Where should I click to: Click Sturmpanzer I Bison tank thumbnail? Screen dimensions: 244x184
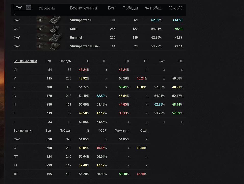coord(55,46)
